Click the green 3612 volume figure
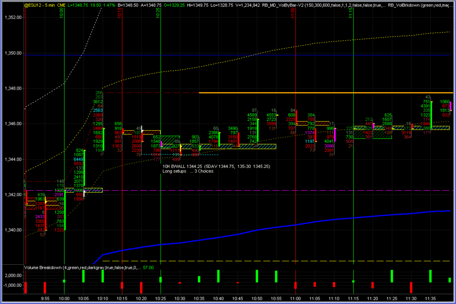 pos(98,101)
